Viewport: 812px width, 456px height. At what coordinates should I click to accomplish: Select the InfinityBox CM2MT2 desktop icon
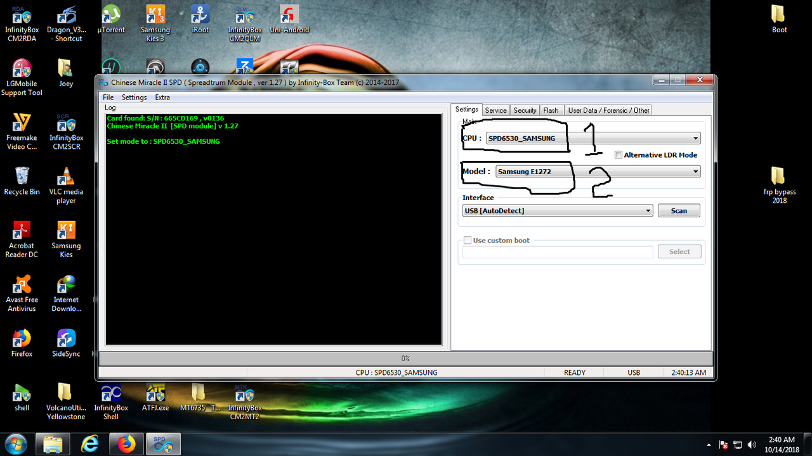[245, 402]
